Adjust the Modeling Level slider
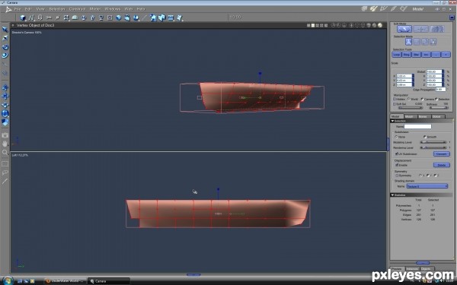Image resolution: width=457 pixels, height=285 pixels. click(433, 142)
